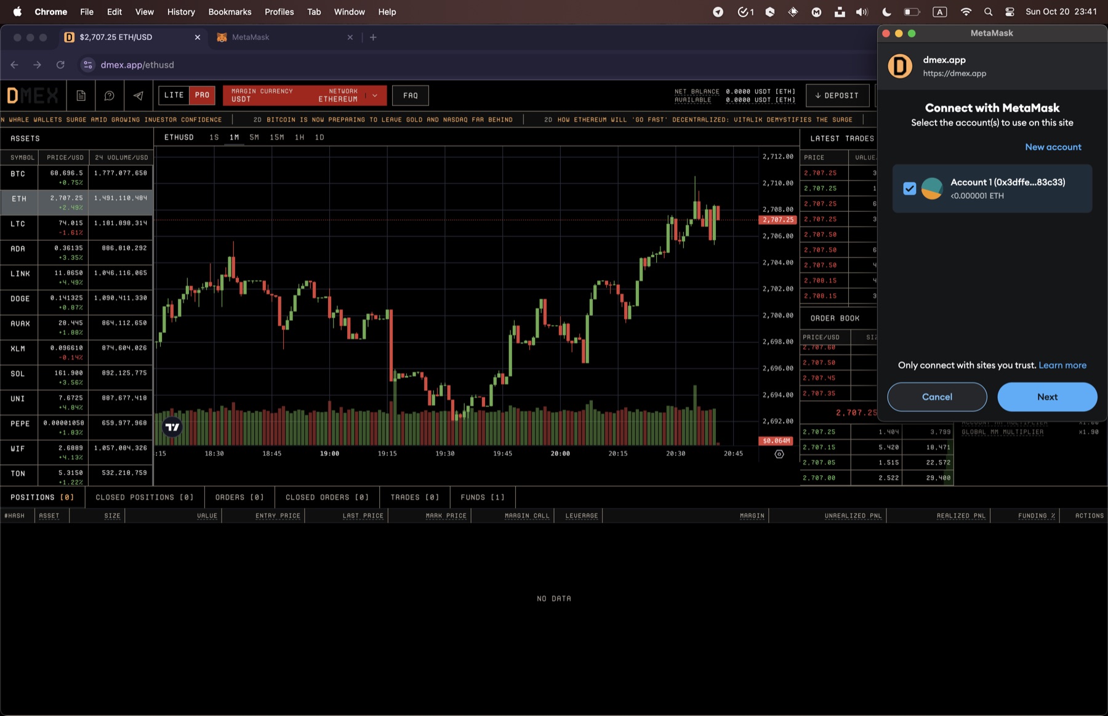Go forward in browser history
The height and width of the screenshot is (716, 1108).
coord(38,65)
